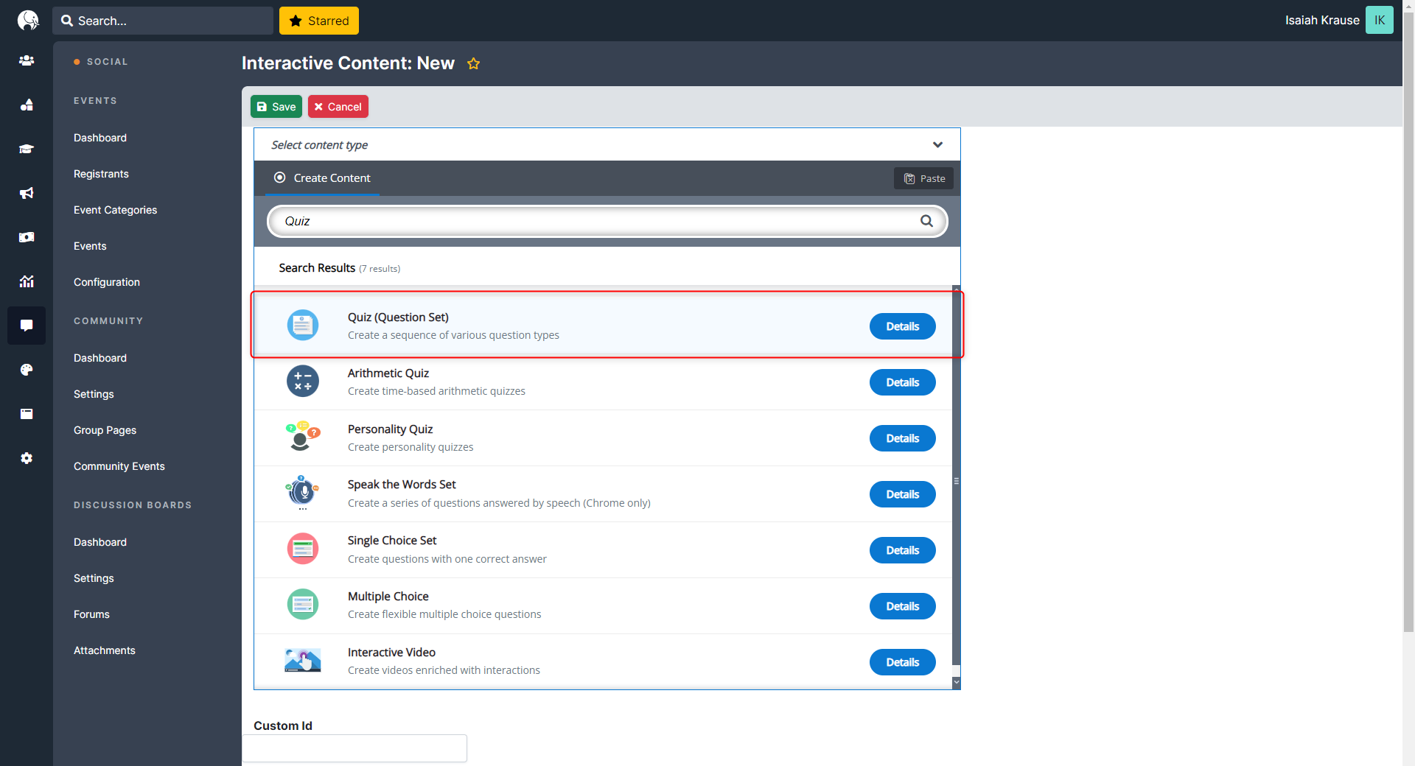Screen dimensions: 1415x766
Task: Open the analytics chart sidebar icon
Action: click(x=27, y=281)
